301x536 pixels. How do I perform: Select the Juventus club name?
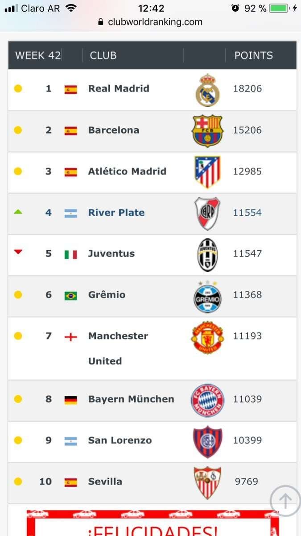(x=111, y=254)
